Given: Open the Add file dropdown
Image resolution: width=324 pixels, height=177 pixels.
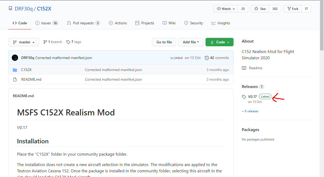Looking at the screenshot, I should 191,42.
